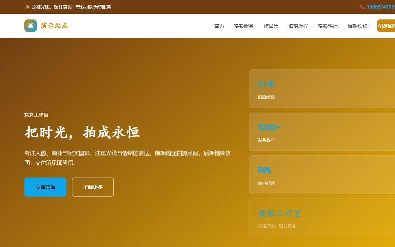The height and width of the screenshot is (247, 395).
Task: Open the 摄影服务 menu item
Action: tap(244, 26)
